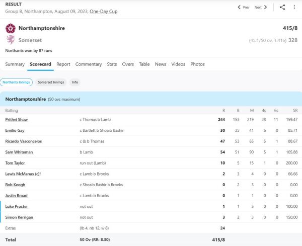Go to the next match
This screenshot has height=246, width=302.
coord(261,8)
